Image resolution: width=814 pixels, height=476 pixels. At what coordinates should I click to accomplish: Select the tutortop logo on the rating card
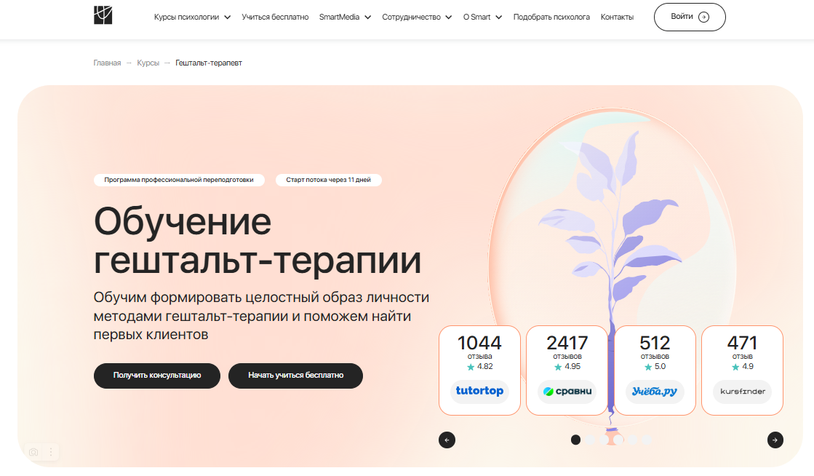(x=479, y=392)
